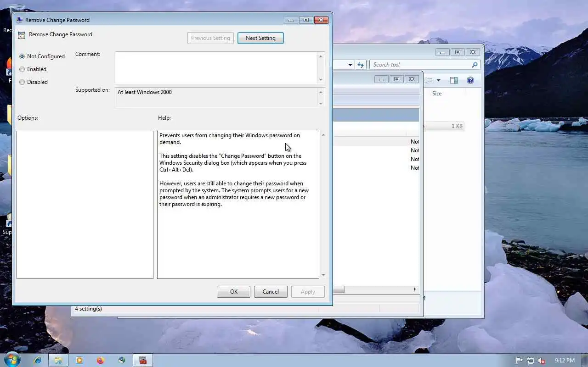Close the policy editor window behind the dialog
The height and width of the screenshot is (367, 588).
[x=412, y=79]
